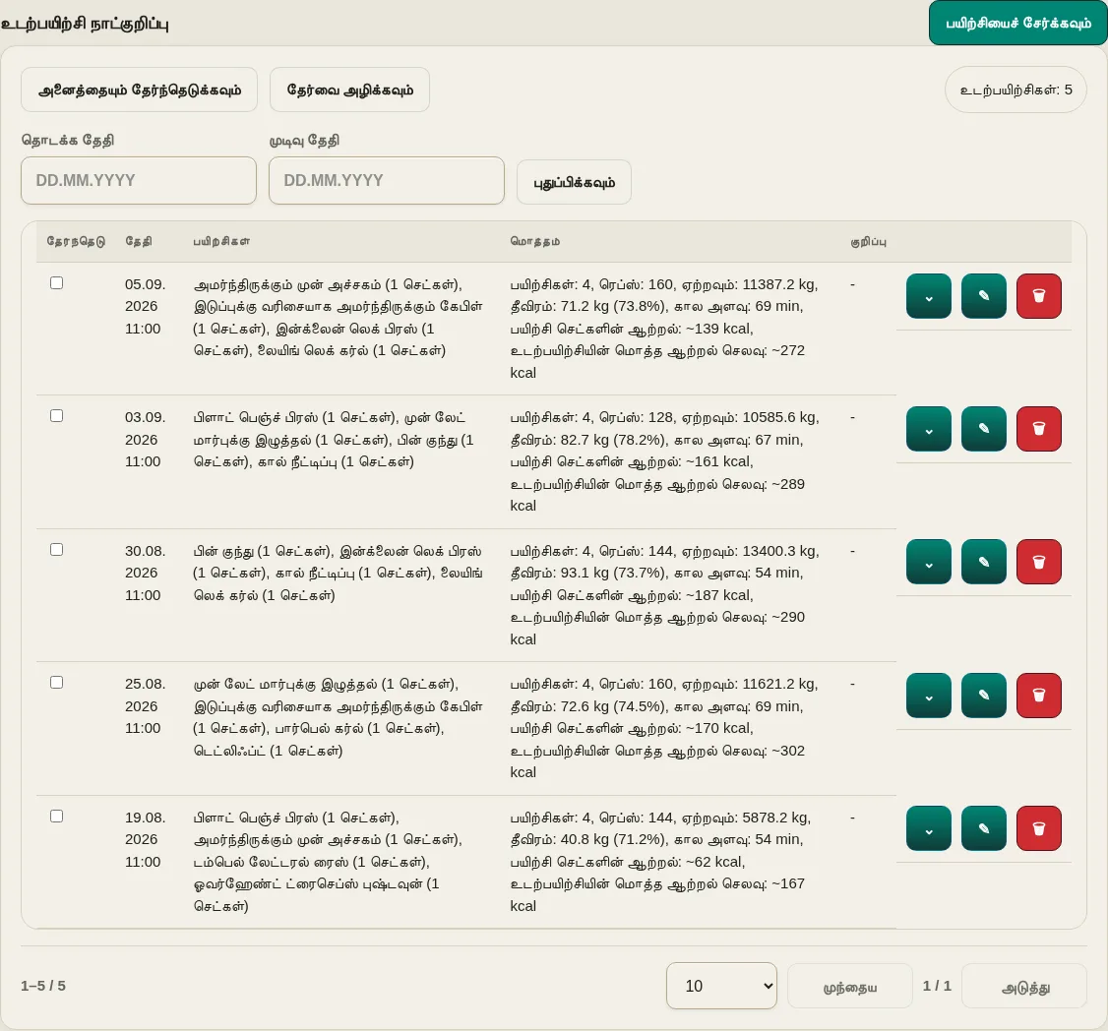Go to next page with அடுத்து
Image resolution: width=1108 pixels, height=1031 pixels.
(1024, 987)
